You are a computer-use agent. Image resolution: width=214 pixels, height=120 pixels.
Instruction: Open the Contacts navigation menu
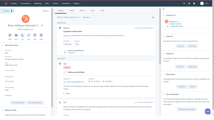(14, 3)
